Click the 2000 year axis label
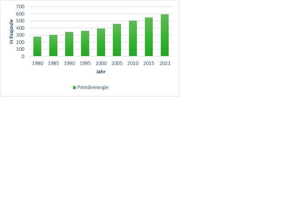The image size is (289, 217). click(101, 63)
